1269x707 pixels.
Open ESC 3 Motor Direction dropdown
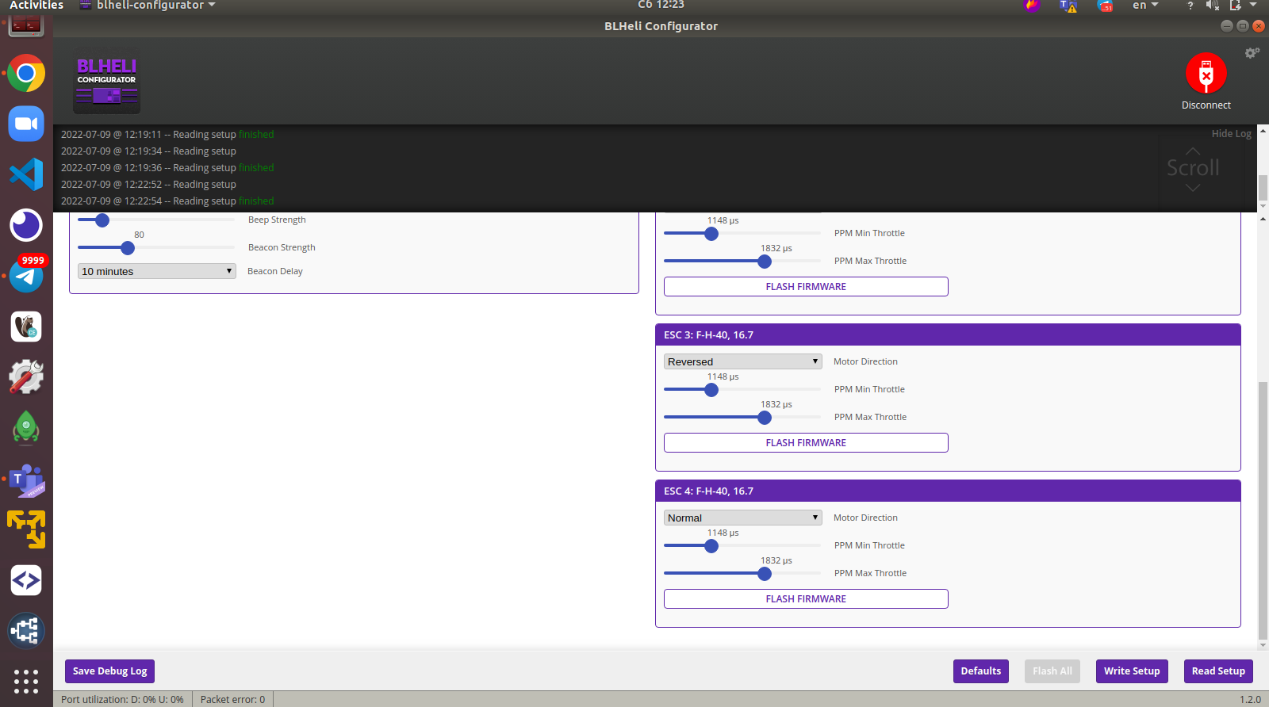click(x=742, y=361)
